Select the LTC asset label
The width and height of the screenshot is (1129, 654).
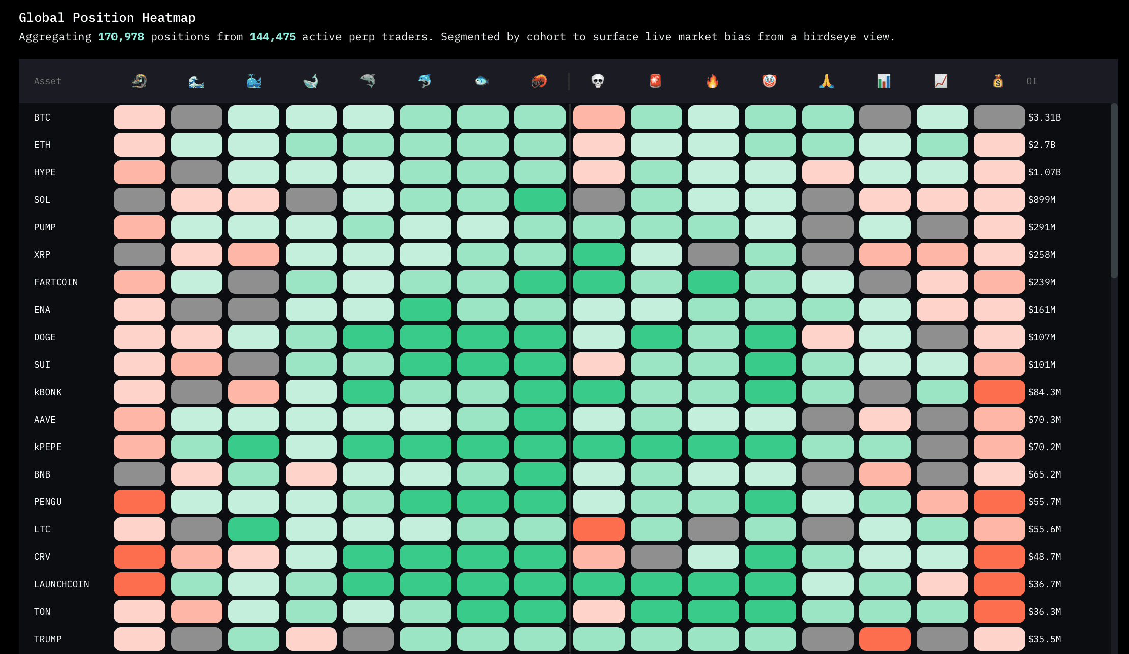tap(42, 529)
